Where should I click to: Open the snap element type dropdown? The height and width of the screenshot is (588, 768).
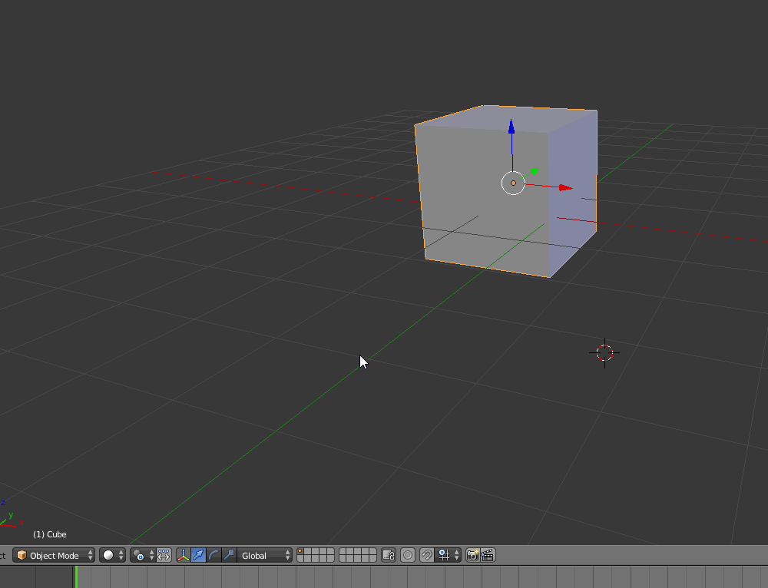(x=449, y=555)
